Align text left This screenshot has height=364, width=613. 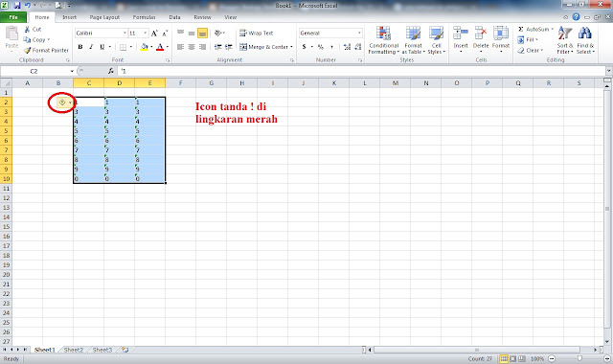click(x=180, y=47)
